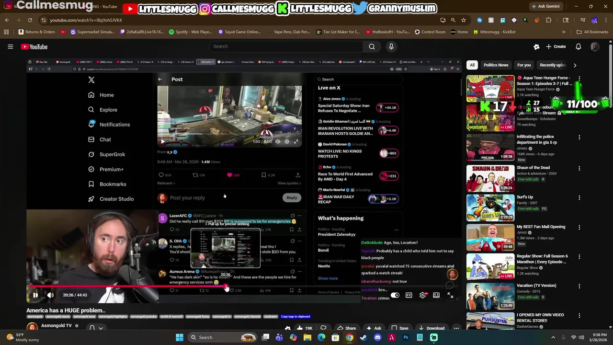Go to the YouTube home logo

34,46
